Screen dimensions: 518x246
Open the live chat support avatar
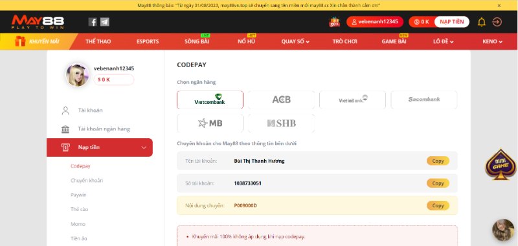(x=503, y=230)
